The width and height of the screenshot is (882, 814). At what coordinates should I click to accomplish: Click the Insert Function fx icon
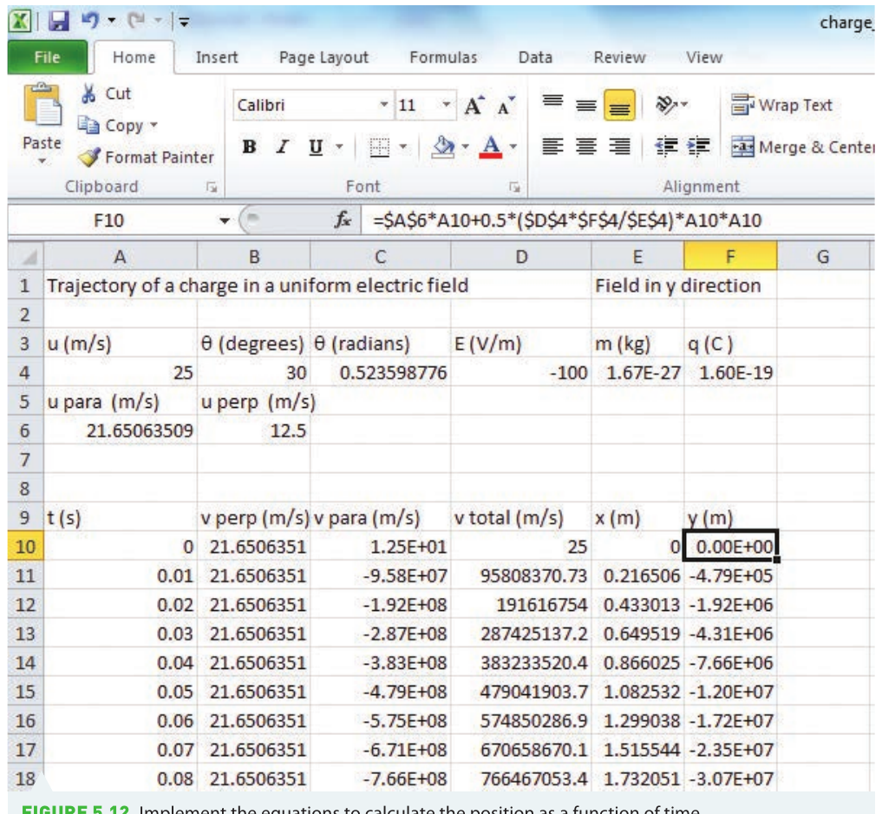[x=343, y=220]
